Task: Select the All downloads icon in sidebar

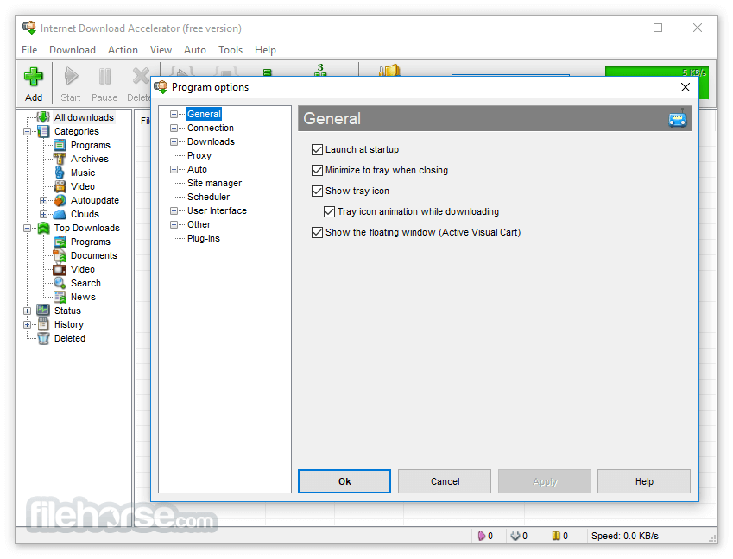Action: 43,117
